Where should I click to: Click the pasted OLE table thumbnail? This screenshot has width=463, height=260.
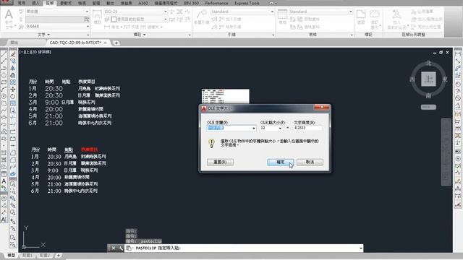(x=225, y=96)
